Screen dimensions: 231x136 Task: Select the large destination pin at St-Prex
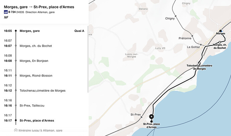[151, 117]
